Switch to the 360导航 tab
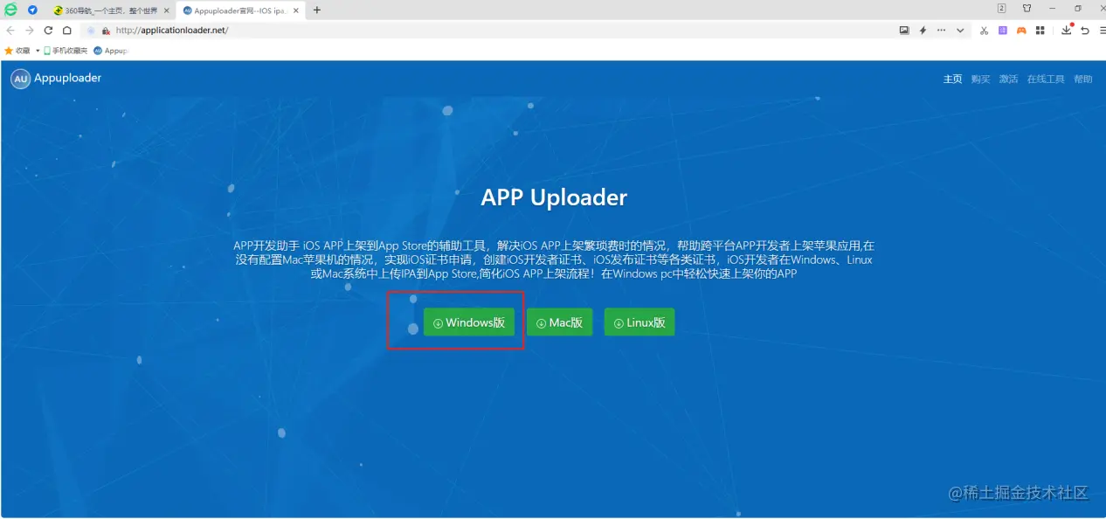1106x519 pixels. [x=109, y=10]
